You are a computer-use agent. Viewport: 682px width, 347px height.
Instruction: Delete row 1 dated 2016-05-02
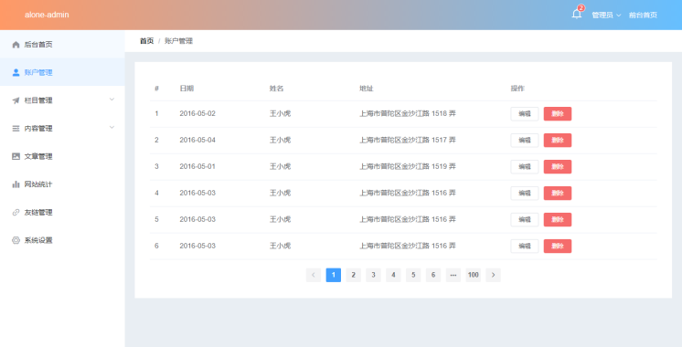click(x=558, y=114)
